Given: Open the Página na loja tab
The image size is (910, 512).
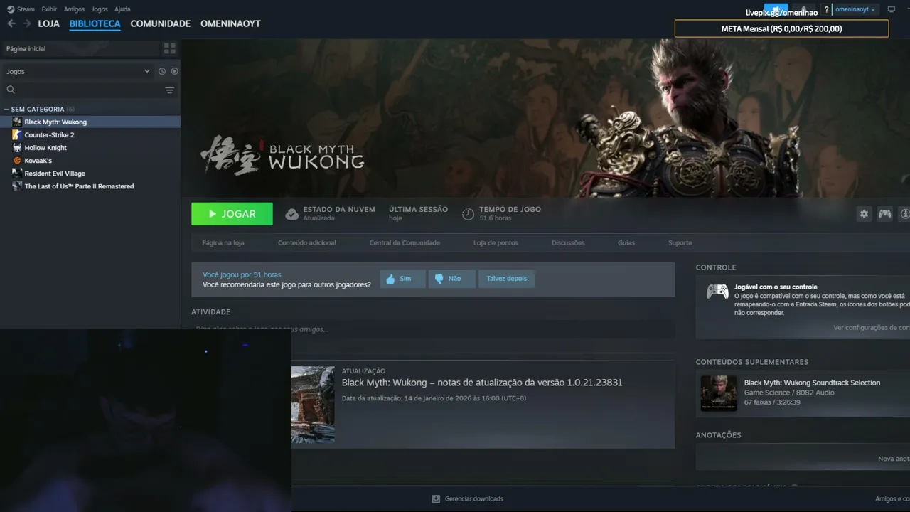Looking at the screenshot, I should 223,242.
